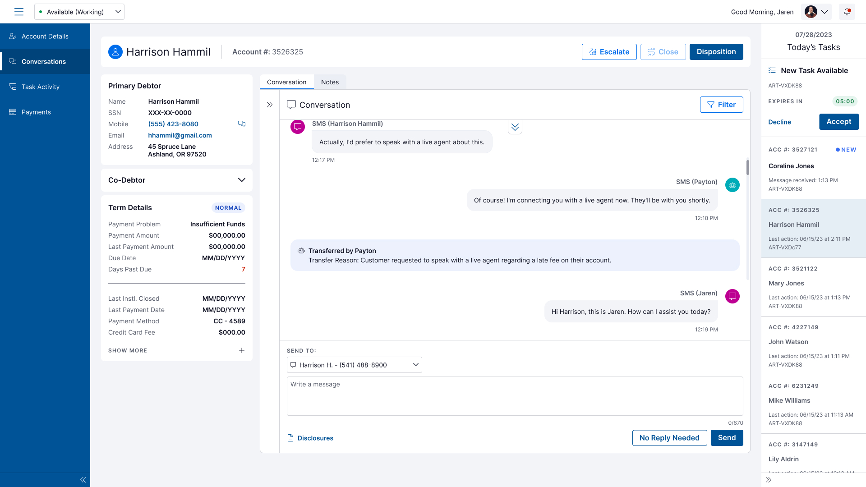
Task: Click Harrison Hammil's profile avatar icon
Action: click(x=115, y=52)
